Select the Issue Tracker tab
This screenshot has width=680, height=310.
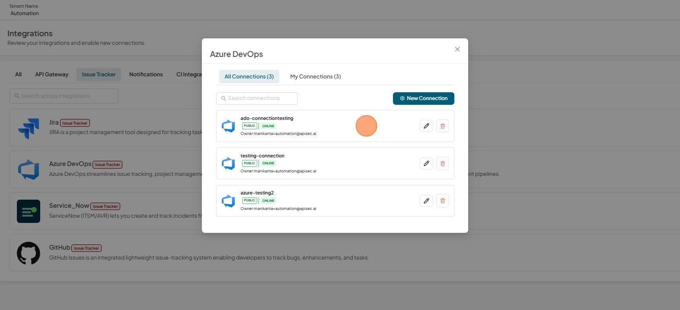coord(99,74)
